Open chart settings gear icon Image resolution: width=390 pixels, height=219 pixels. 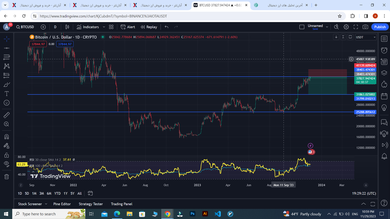click(346, 27)
